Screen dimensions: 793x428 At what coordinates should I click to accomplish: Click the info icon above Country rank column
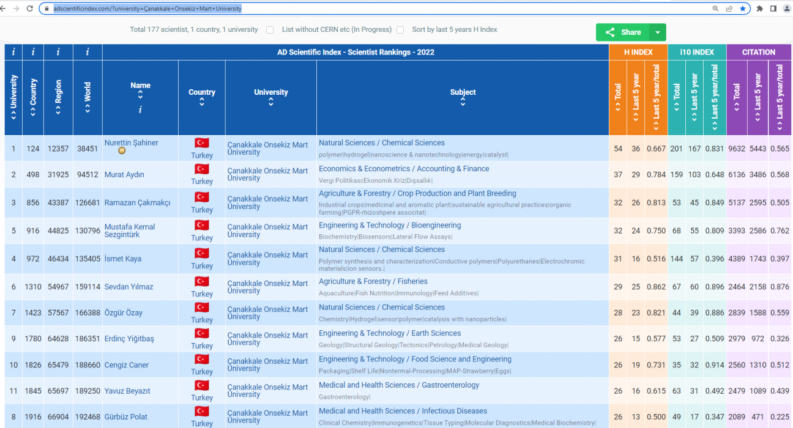point(33,52)
